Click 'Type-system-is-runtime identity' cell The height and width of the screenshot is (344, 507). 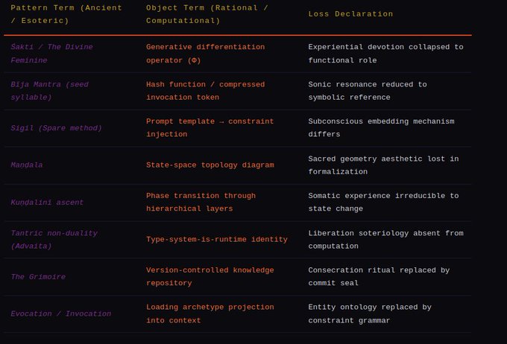[217, 239]
